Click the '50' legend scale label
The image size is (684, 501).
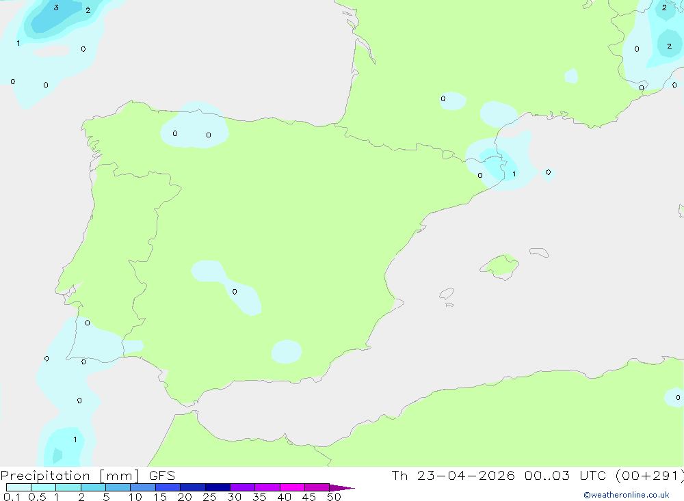(x=334, y=497)
